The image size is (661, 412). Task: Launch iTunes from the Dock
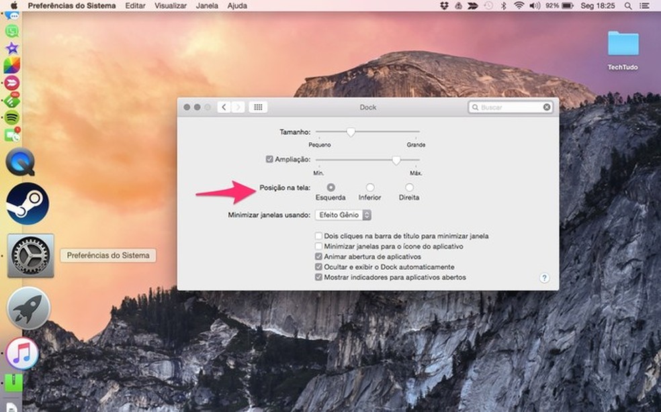tap(22, 354)
